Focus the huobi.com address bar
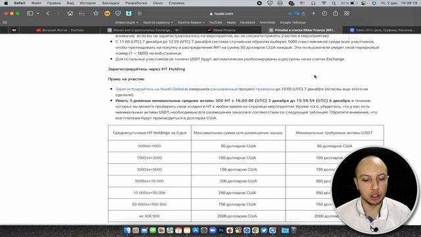Viewport: 421px width, 237px height. [x=221, y=13]
